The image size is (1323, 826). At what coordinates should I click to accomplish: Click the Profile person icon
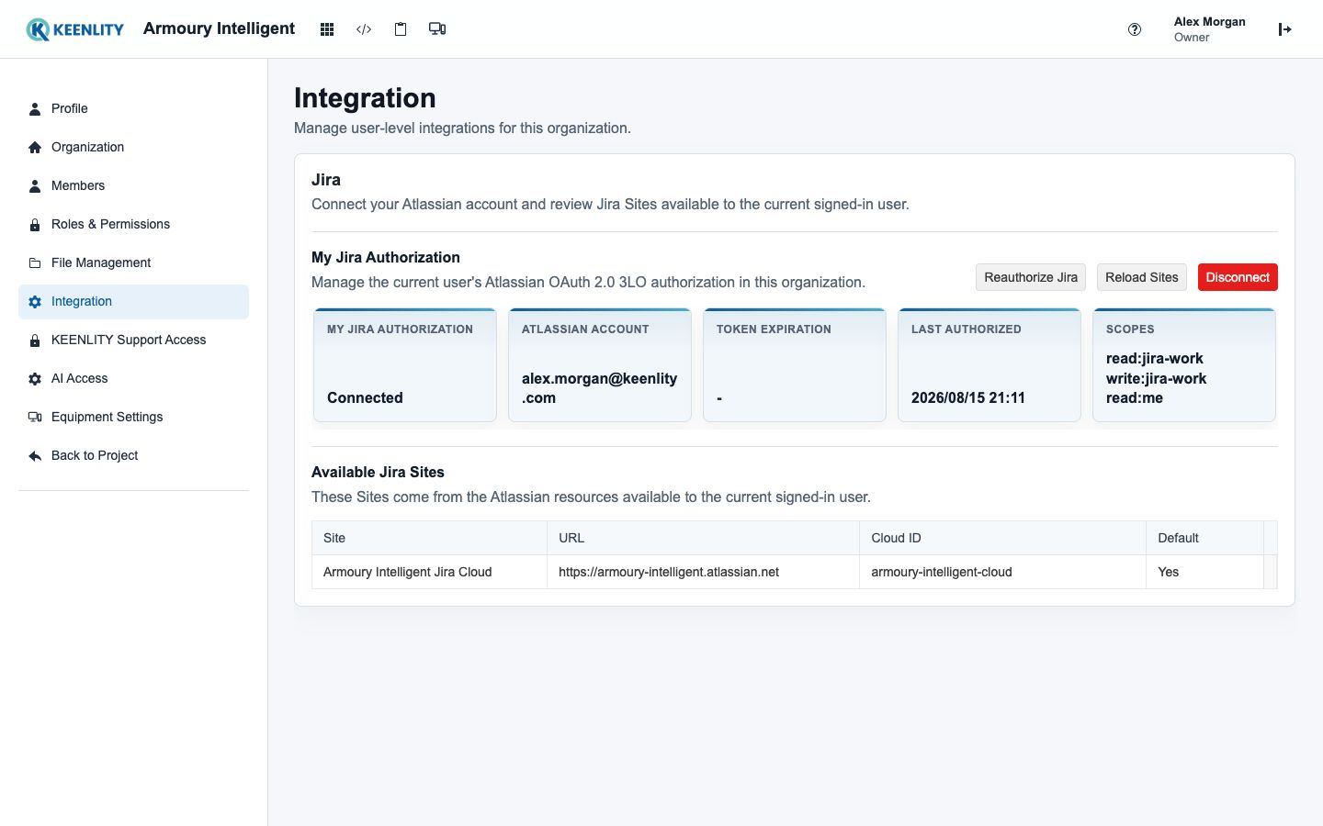pyautogui.click(x=35, y=108)
